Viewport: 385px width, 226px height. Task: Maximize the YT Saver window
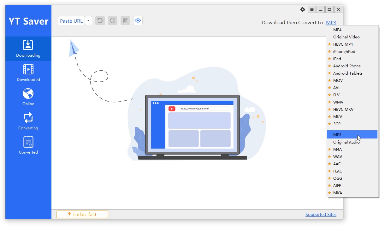point(329,9)
